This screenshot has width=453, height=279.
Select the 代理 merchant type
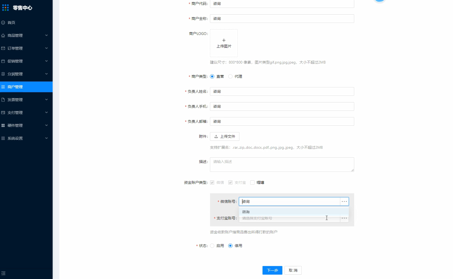230,76
